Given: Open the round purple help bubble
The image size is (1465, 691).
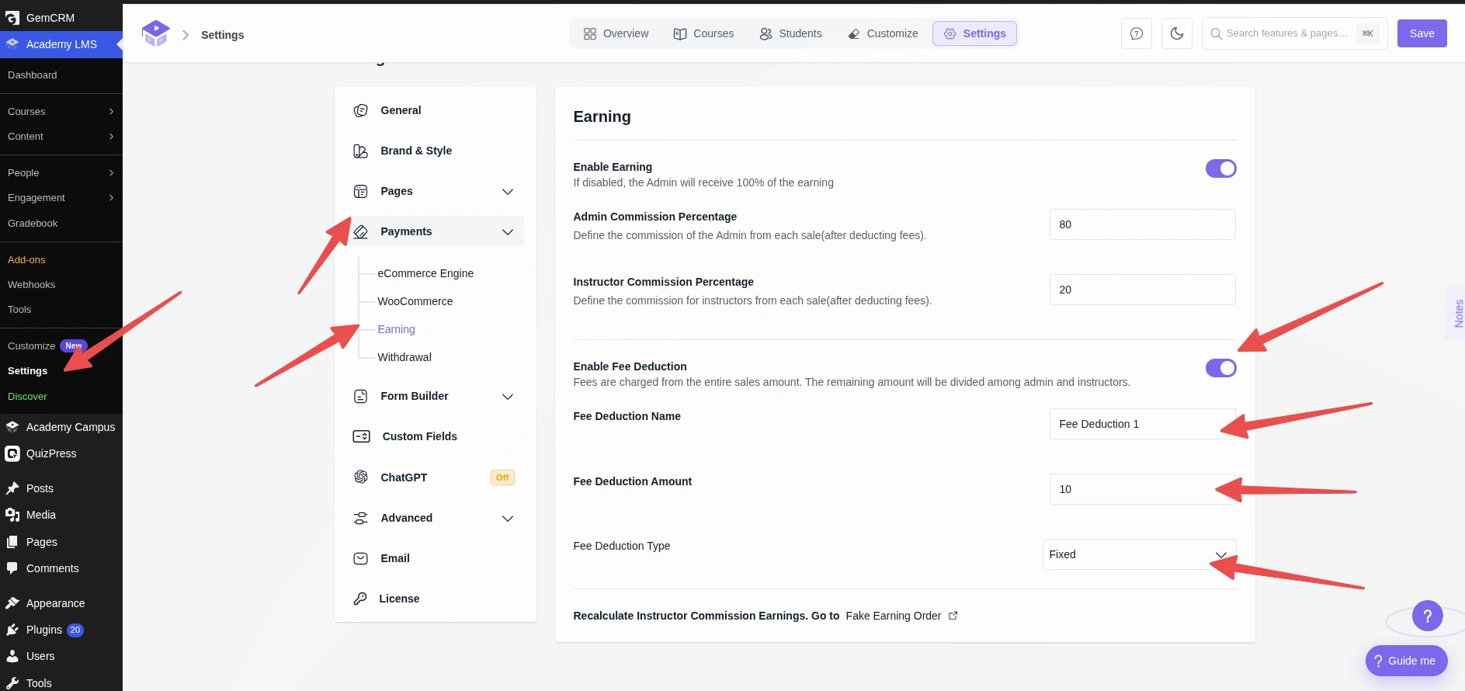Looking at the screenshot, I should pyautogui.click(x=1428, y=616).
